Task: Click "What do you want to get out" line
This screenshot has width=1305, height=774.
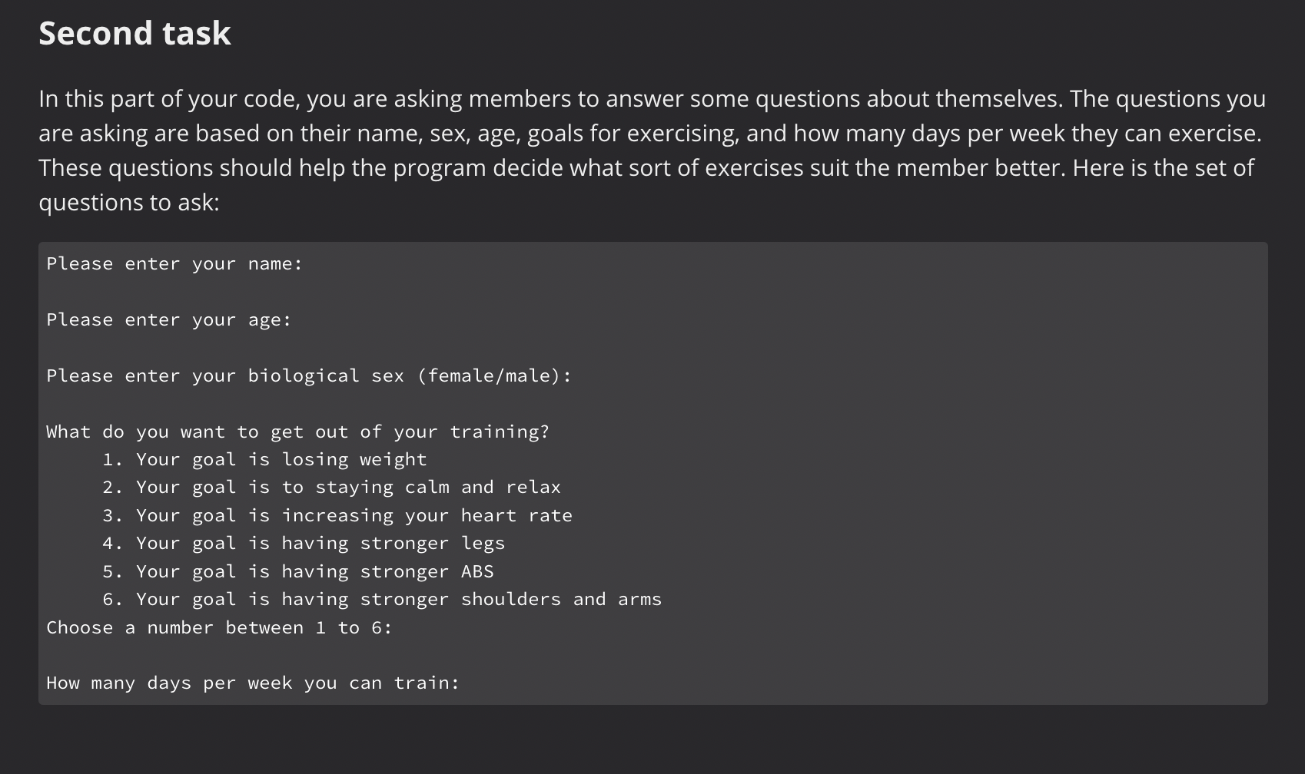Action: click(297, 432)
